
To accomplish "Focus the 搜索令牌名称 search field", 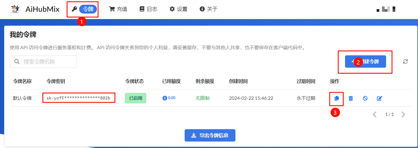I will point(43,62).
